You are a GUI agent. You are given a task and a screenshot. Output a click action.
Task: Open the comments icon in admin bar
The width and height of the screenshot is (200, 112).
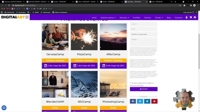[28, 12]
